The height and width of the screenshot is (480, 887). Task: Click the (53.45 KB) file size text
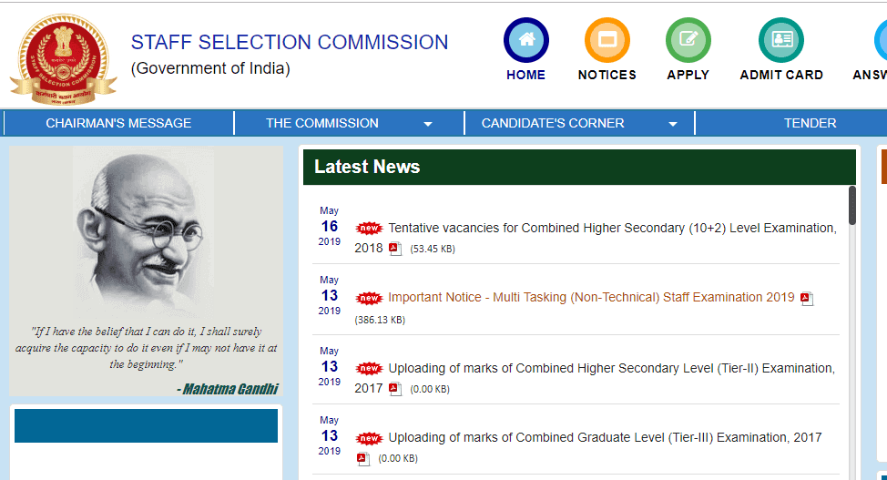(433, 249)
